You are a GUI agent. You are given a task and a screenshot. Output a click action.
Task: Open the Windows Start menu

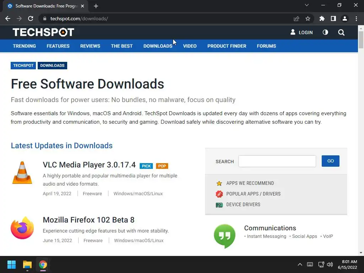coord(11,264)
